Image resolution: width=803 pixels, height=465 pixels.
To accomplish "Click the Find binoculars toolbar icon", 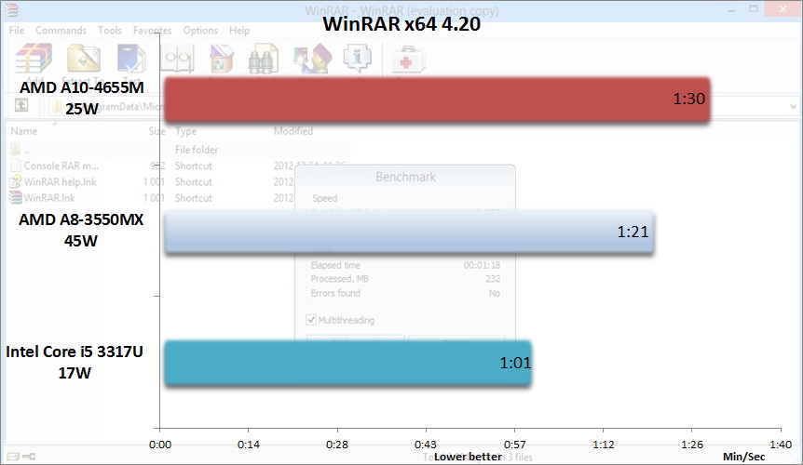I will (x=264, y=59).
